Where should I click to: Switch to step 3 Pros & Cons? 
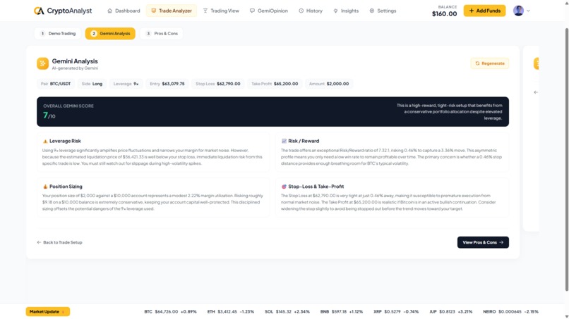[x=162, y=34]
